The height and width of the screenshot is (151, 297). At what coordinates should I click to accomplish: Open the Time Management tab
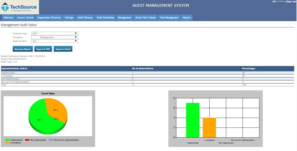(x=169, y=18)
